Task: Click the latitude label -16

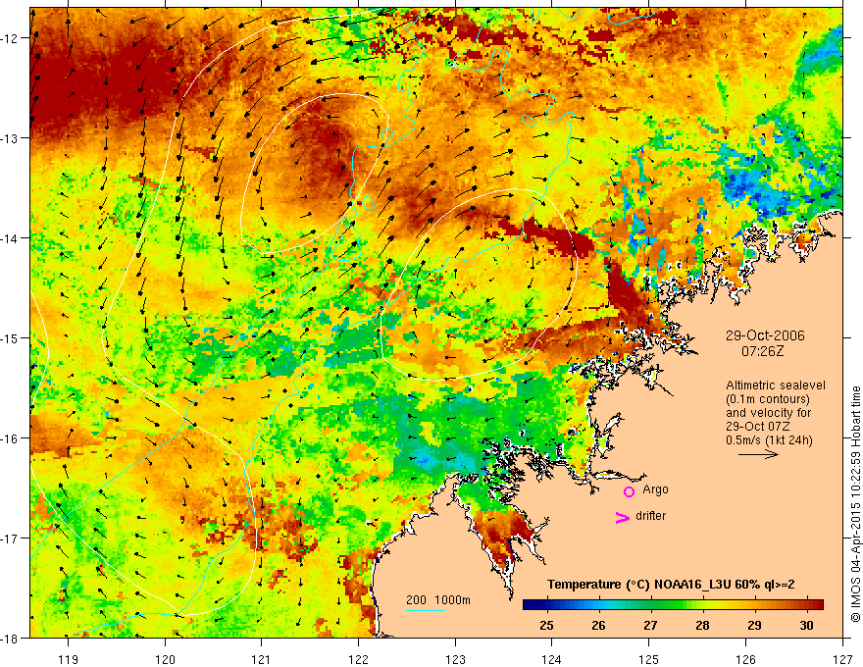Action: tap(11, 438)
